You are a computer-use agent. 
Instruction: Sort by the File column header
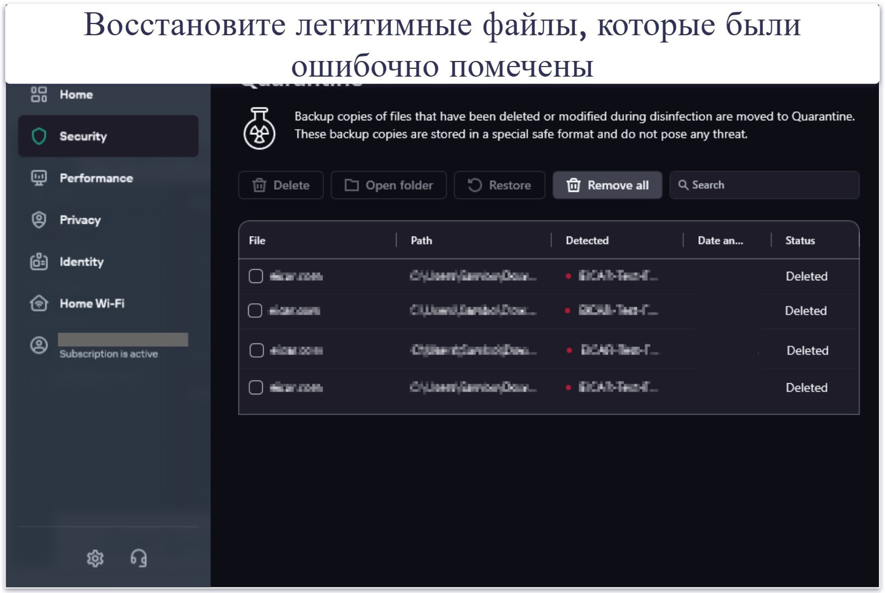click(x=257, y=241)
